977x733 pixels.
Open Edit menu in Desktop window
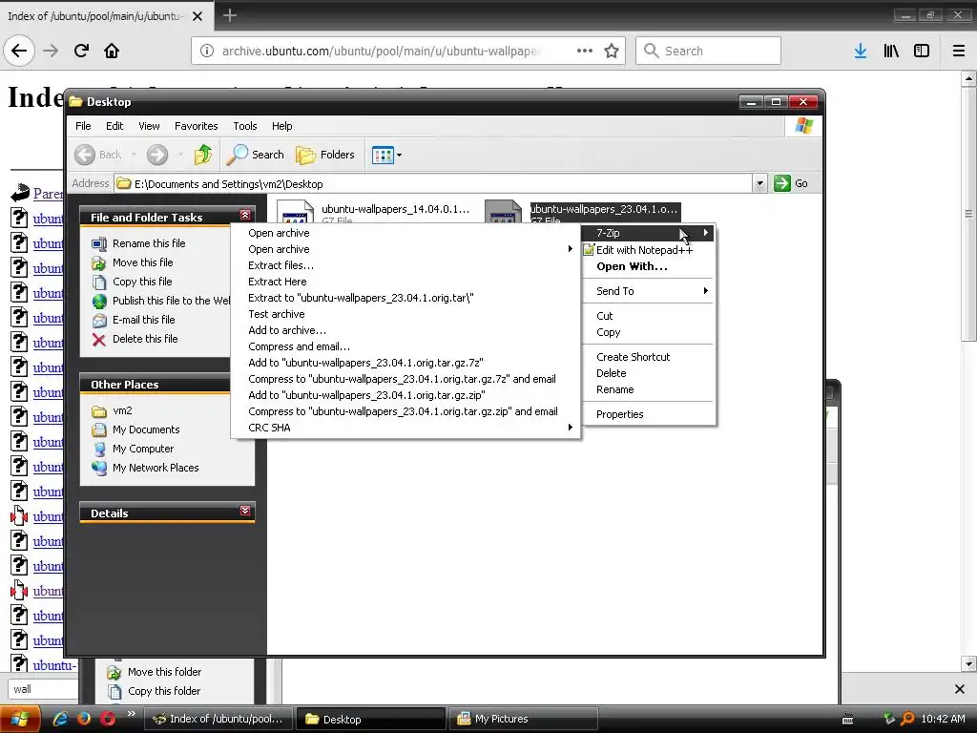pyautogui.click(x=114, y=126)
